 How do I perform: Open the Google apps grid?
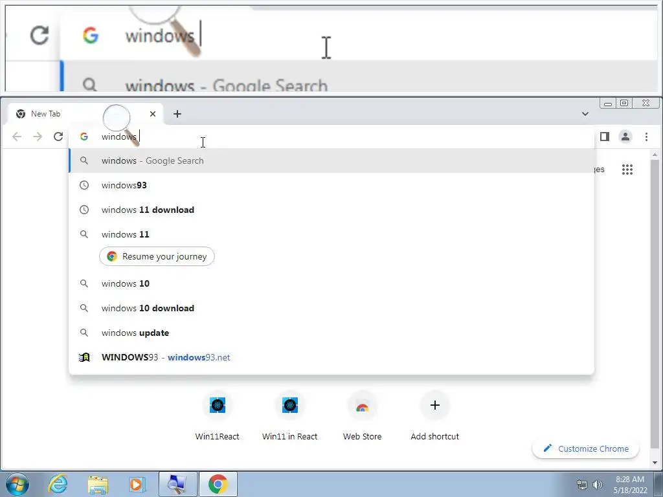pyautogui.click(x=627, y=170)
